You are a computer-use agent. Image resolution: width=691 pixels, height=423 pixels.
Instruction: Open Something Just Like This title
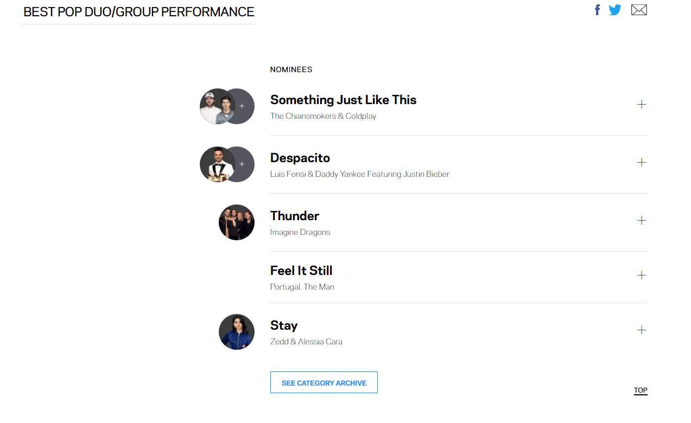pos(343,100)
